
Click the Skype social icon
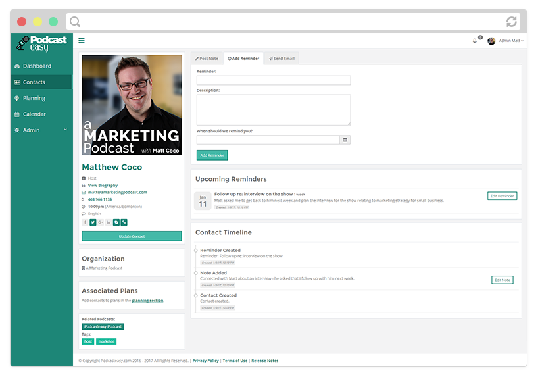tap(116, 222)
